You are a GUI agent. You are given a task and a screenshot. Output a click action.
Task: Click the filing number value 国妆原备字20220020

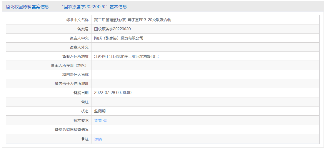[113, 29]
